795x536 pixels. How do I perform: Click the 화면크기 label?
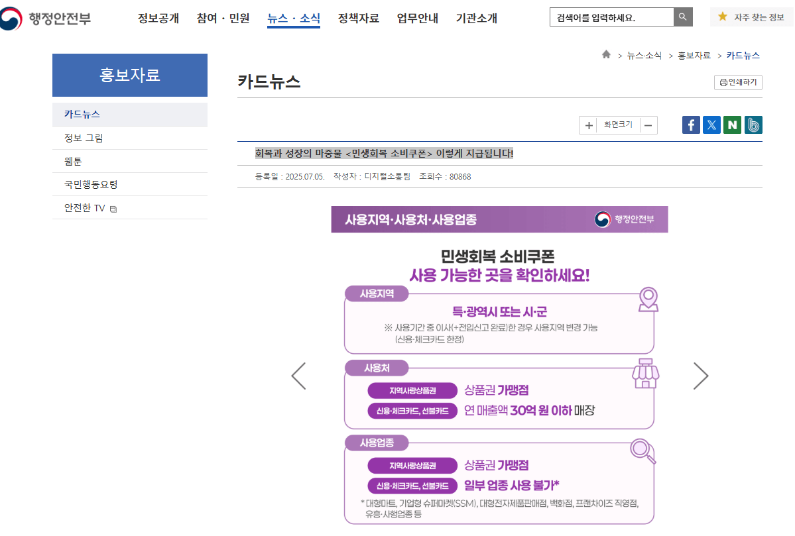pyautogui.click(x=618, y=125)
